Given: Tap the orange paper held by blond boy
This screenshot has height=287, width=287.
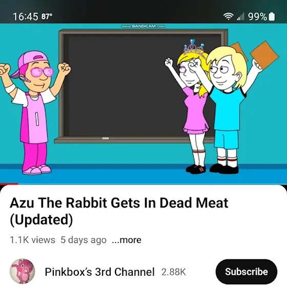Looking at the screenshot, I should 264,55.
